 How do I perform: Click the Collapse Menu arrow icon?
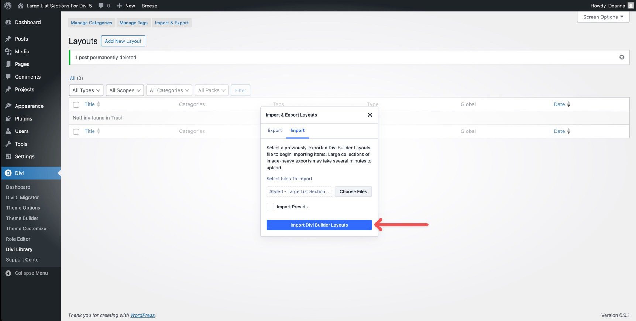point(8,273)
